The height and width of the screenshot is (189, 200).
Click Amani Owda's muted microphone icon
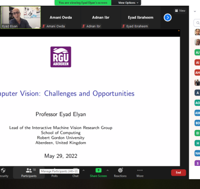pos(43,26)
